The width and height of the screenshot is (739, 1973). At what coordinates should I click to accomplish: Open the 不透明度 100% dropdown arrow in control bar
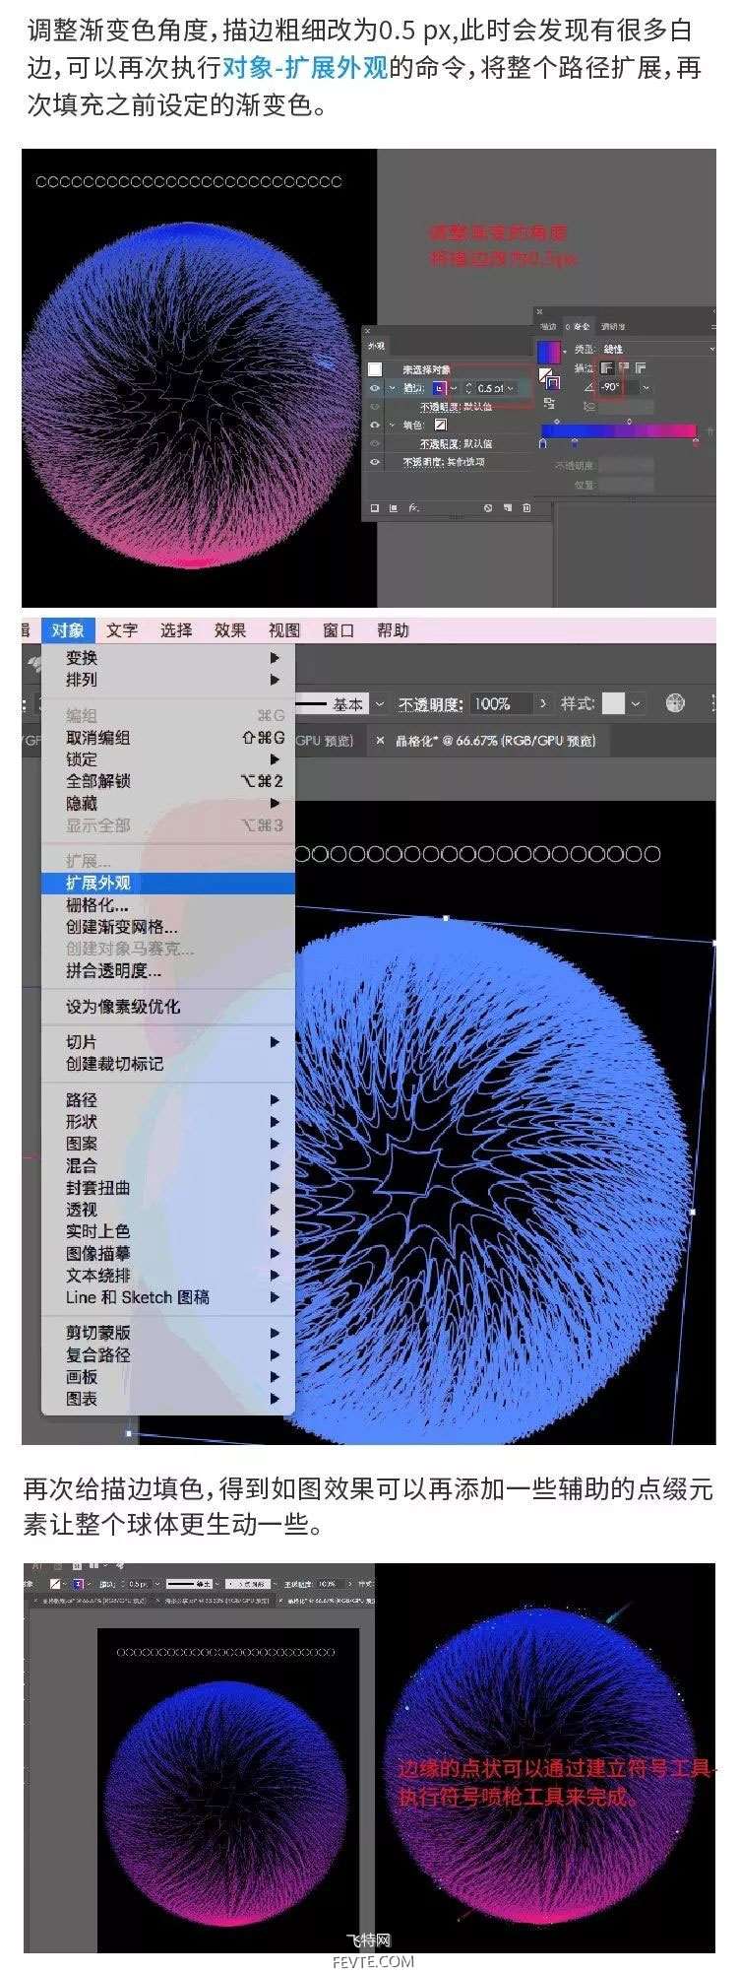point(542,704)
